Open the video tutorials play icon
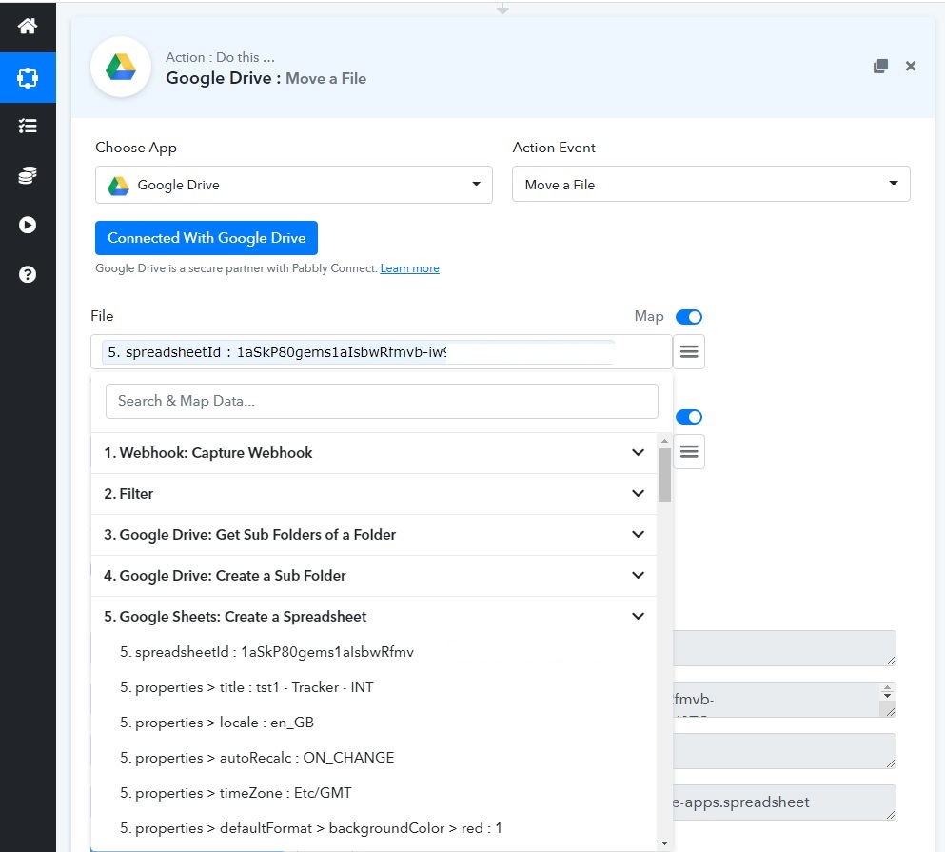 tap(27, 225)
